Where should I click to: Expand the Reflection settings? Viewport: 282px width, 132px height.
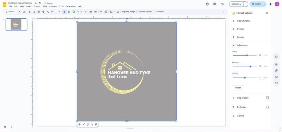coord(234,107)
